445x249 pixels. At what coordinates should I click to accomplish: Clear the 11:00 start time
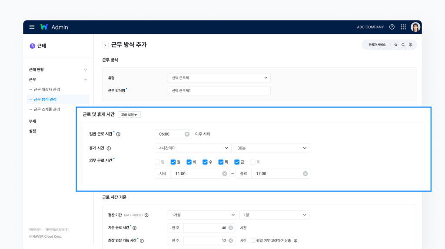(225, 174)
